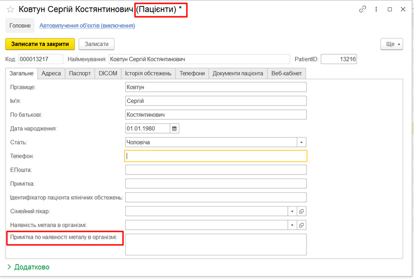Star this patient record as favorite
Viewport: 414px width, 279px height.
click(x=10, y=9)
